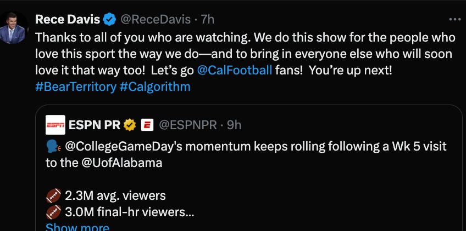Click the 9h quoted tweet timestamp
Image resolution: width=466 pixels, height=231 pixels.
coord(234,125)
